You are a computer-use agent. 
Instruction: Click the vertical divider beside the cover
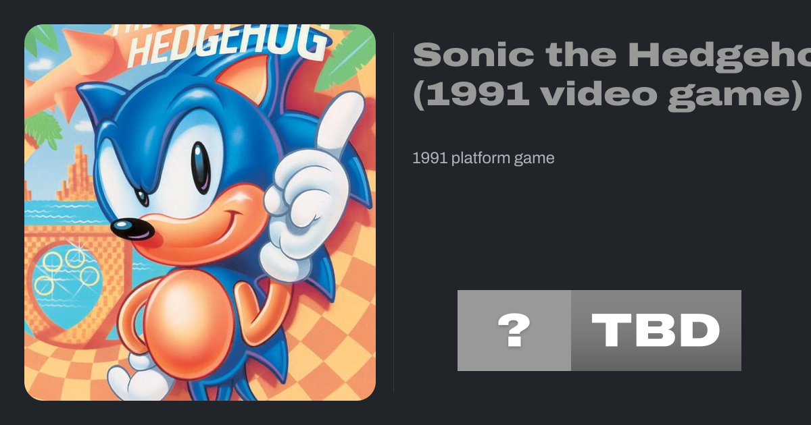point(393,213)
